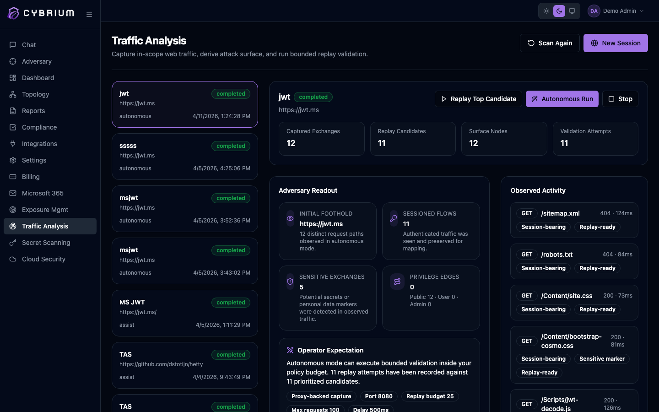Click completed badge in jwt detail header
Screen dimensions: 659x412
pyautogui.click(x=313, y=97)
